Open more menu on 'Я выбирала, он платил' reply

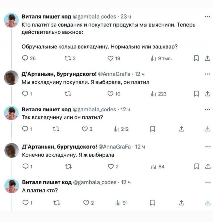(x=208, y=74)
